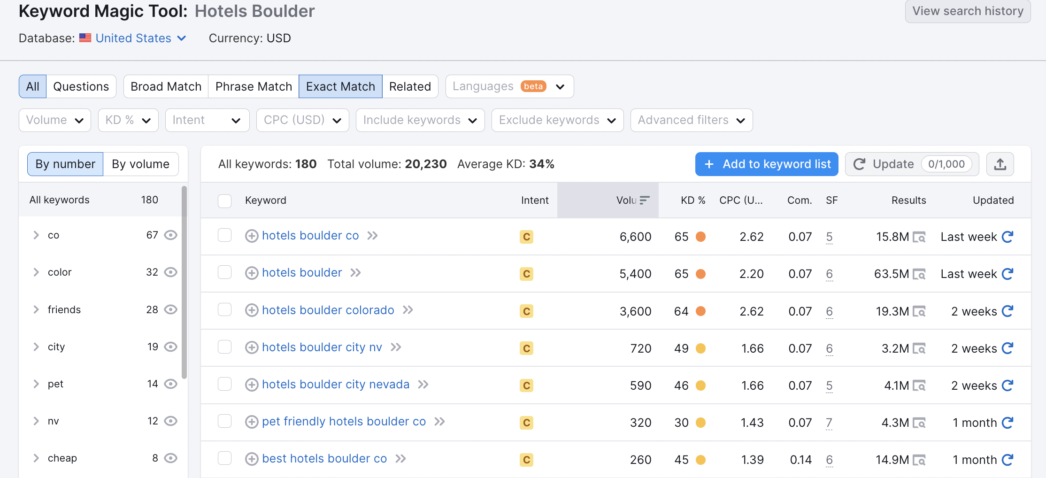Refresh data for hotels boulder co row
Viewport: 1046px width, 478px height.
[1008, 237]
